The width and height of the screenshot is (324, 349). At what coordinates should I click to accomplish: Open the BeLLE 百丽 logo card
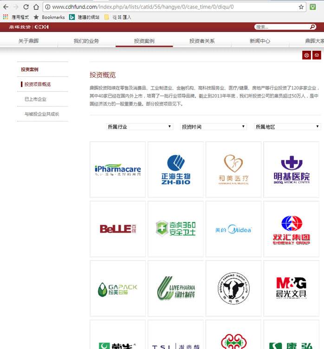[118, 229]
